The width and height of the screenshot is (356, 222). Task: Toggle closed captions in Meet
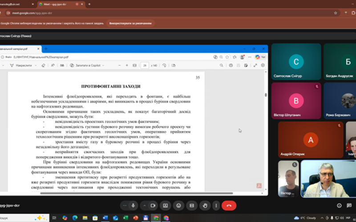(191, 206)
